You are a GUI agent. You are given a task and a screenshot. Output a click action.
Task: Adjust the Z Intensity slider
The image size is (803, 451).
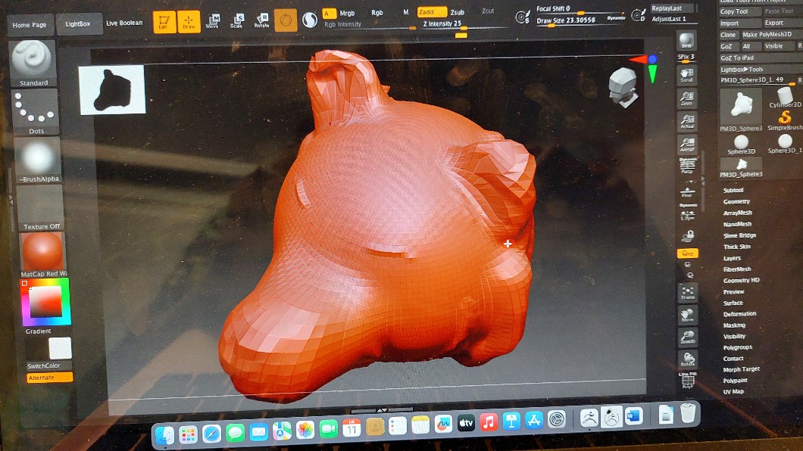pos(455,29)
